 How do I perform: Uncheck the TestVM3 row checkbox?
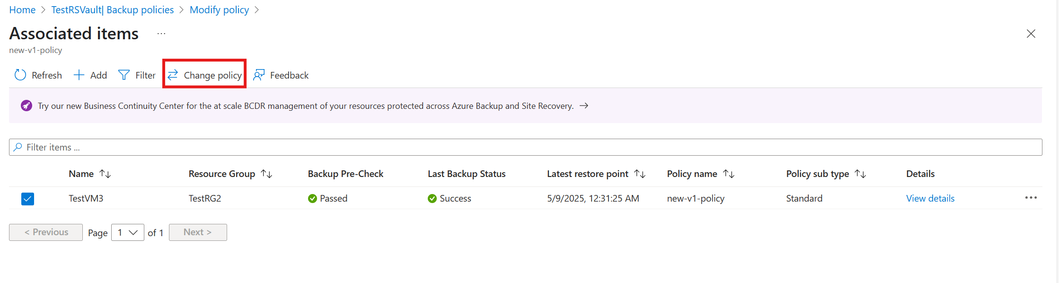click(x=27, y=199)
